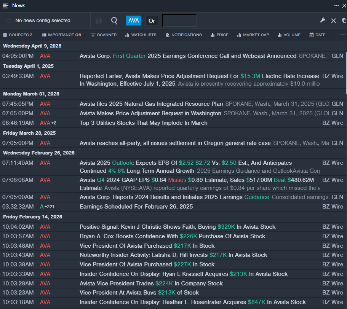
Task: Click GLN source on 07:45:05PM row
Action: coord(337,104)
